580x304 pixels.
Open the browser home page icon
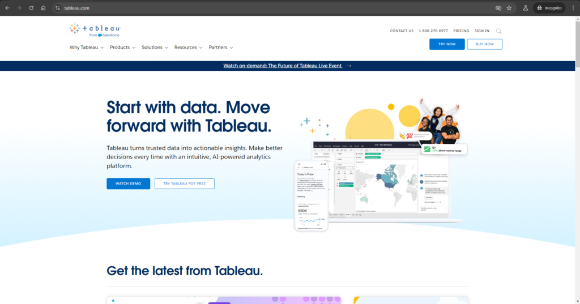point(43,8)
